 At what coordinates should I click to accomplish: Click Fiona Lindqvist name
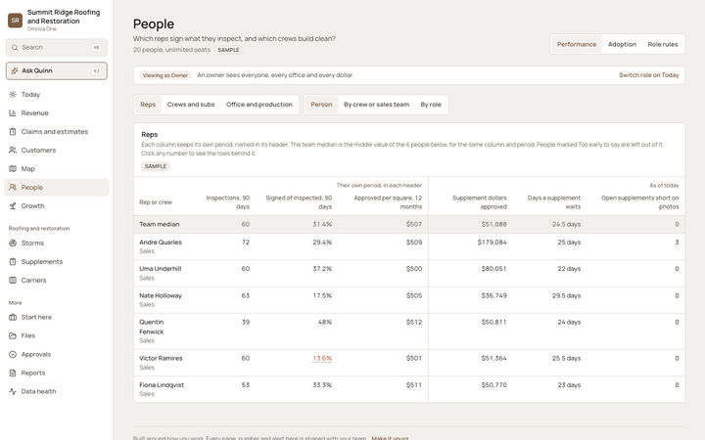pyautogui.click(x=162, y=385)
